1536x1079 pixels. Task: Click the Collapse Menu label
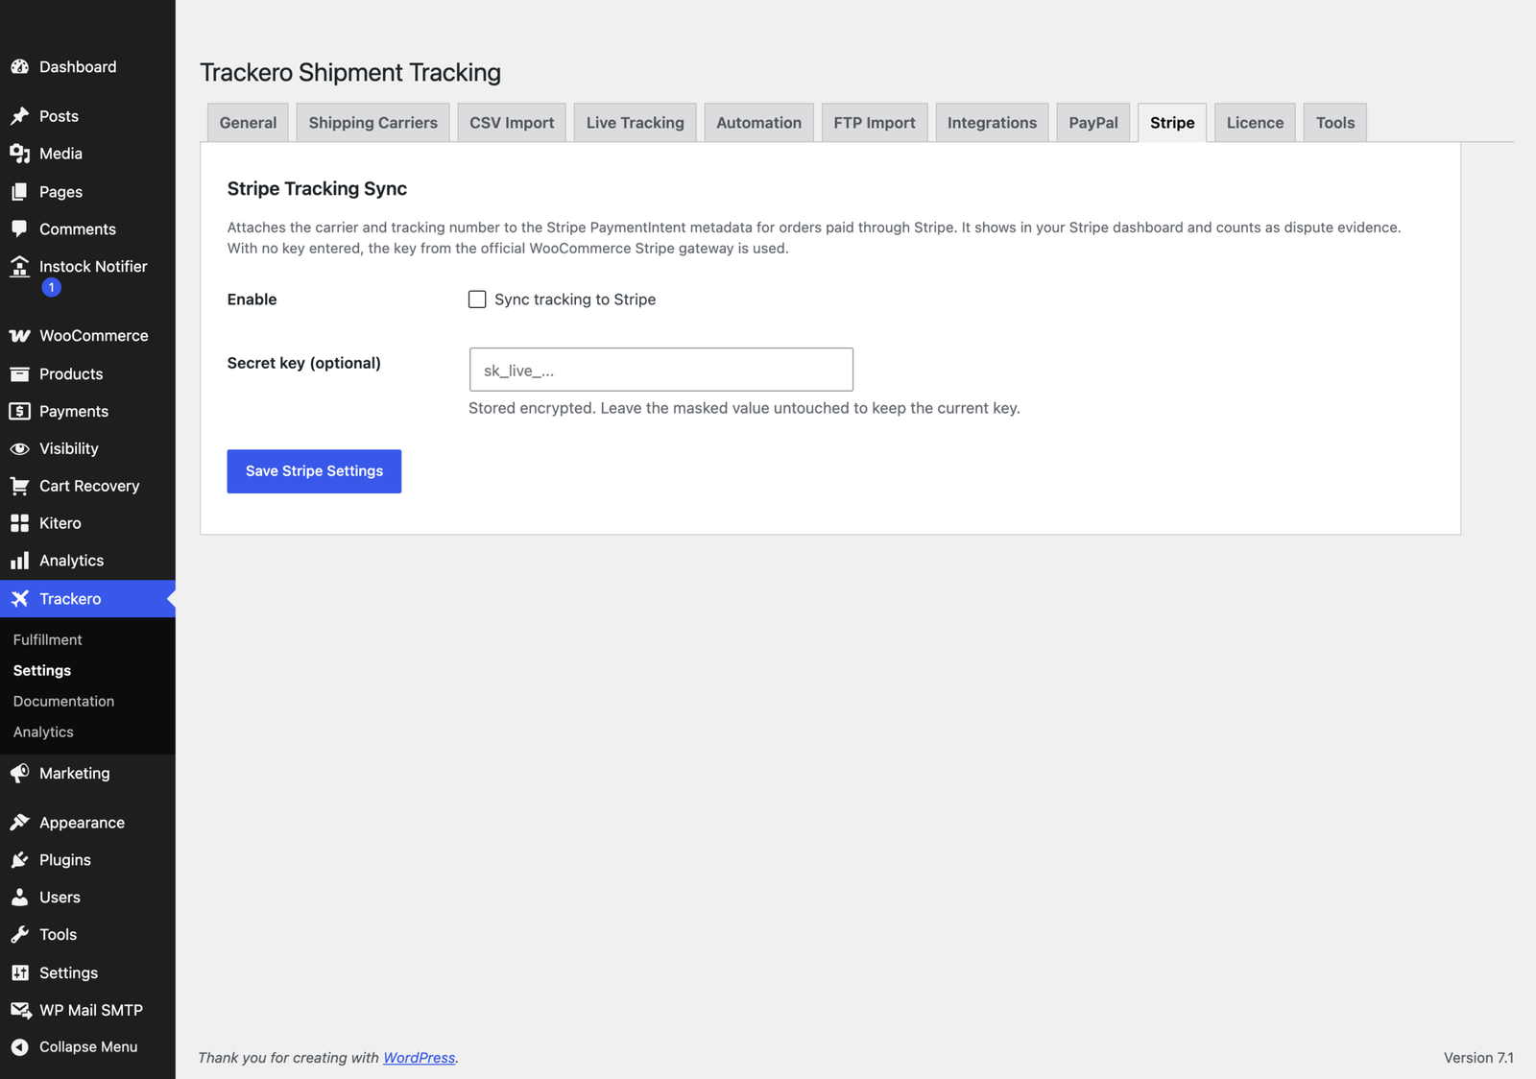click(88, 1047)
